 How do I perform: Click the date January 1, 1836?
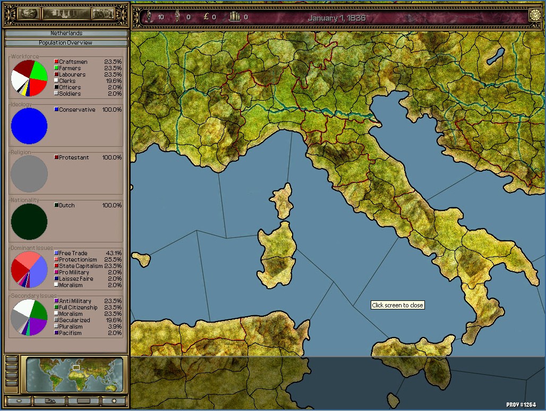tap(336, 18)
